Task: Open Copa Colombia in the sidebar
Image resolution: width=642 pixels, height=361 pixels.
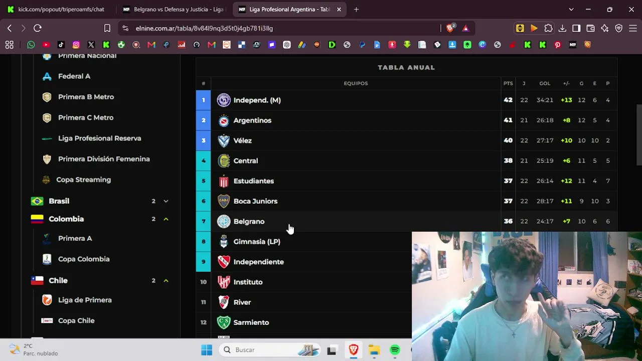Action: (84, 259)
